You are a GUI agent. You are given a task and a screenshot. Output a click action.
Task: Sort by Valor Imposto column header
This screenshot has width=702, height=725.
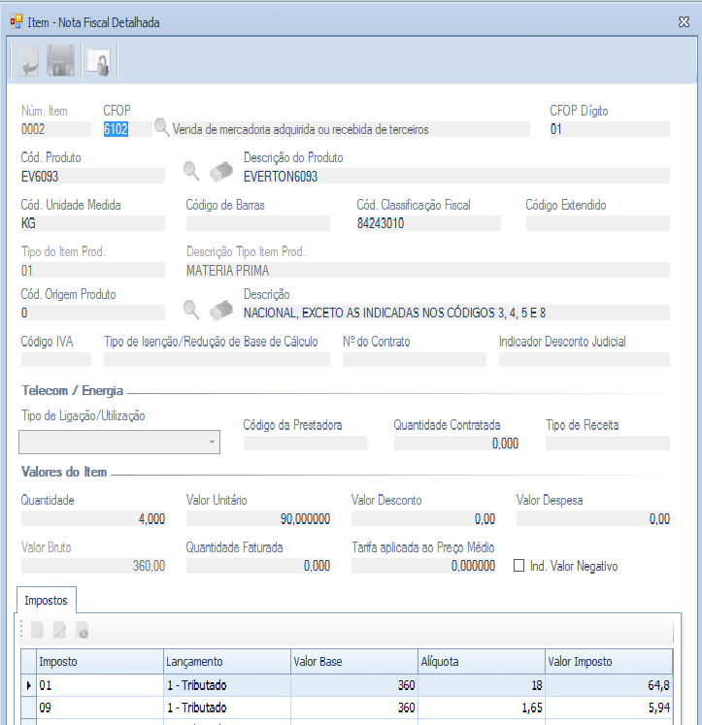tap(609, 661)
